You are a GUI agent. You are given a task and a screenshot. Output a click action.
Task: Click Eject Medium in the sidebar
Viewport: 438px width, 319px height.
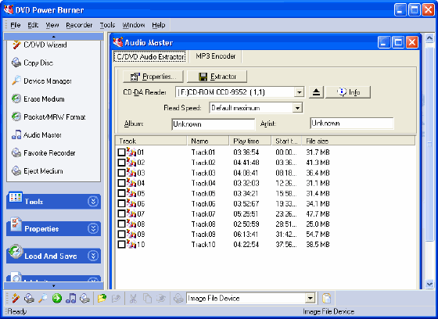click(38, 171)
